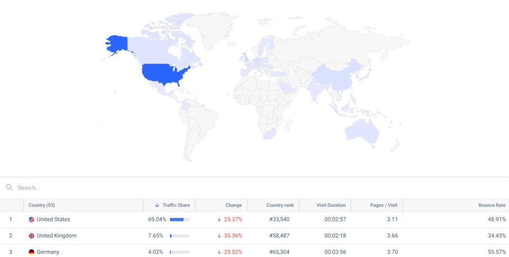The width and height of the screenshot is (509, 257).
Task: Open the United States row link
Action: [x=53, y=219]
